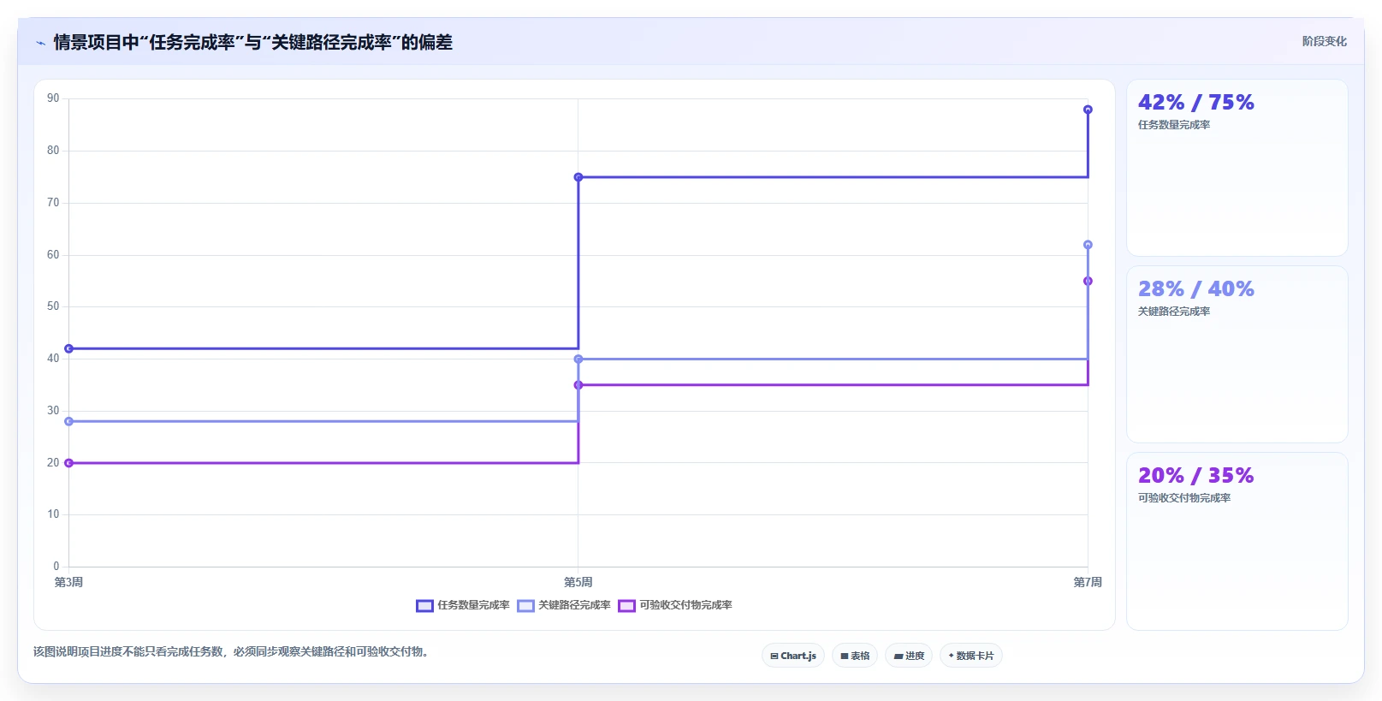Click the y-axis value 0

(x=56, y=567)
